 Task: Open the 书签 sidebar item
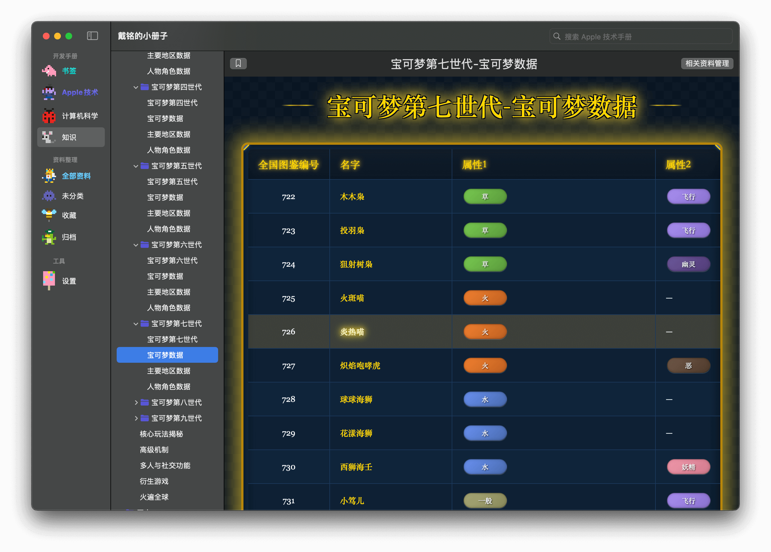[x=71, y=71]
